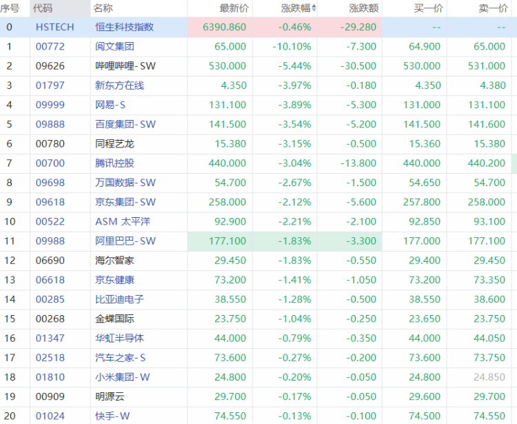Click 阅文集团 change percent -10.10%
The height and width of the screenshot is (424, 517).
292,46
